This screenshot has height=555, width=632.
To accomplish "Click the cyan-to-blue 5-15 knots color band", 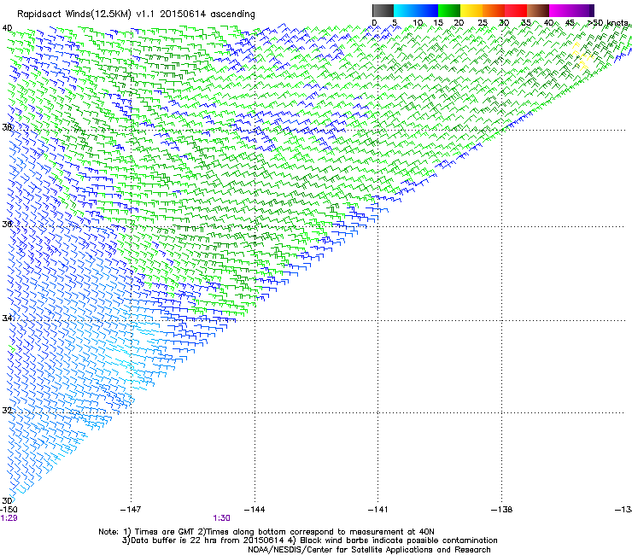I will [x=416, y=10].
